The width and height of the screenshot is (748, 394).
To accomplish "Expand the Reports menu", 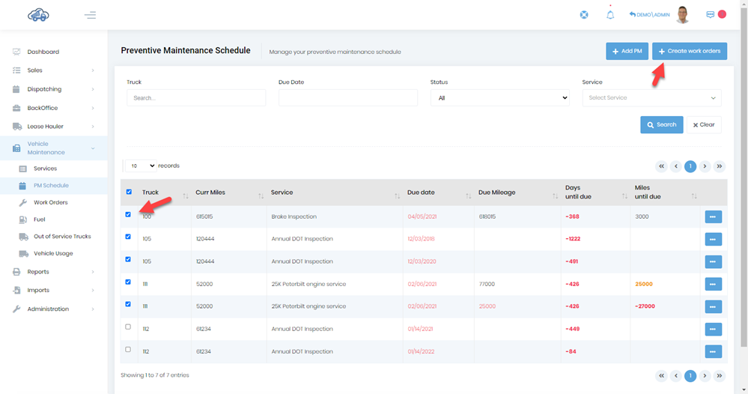I will pyautogui.click(x=53, y=272).
